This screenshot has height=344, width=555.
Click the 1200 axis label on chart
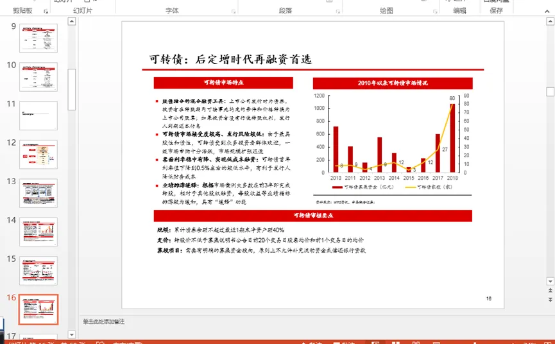[319, 96]
